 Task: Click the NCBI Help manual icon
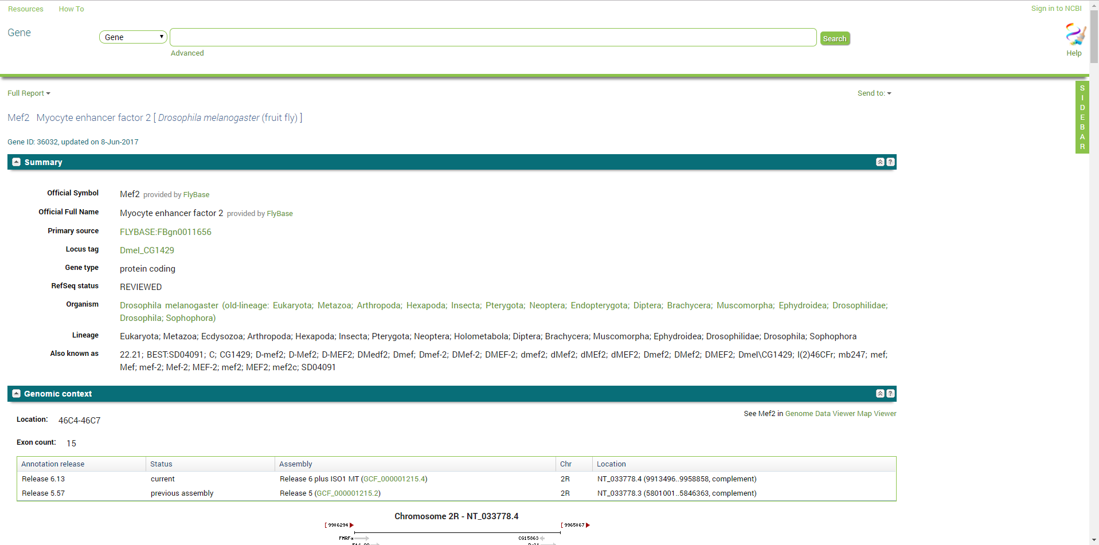coord(1075,34)
